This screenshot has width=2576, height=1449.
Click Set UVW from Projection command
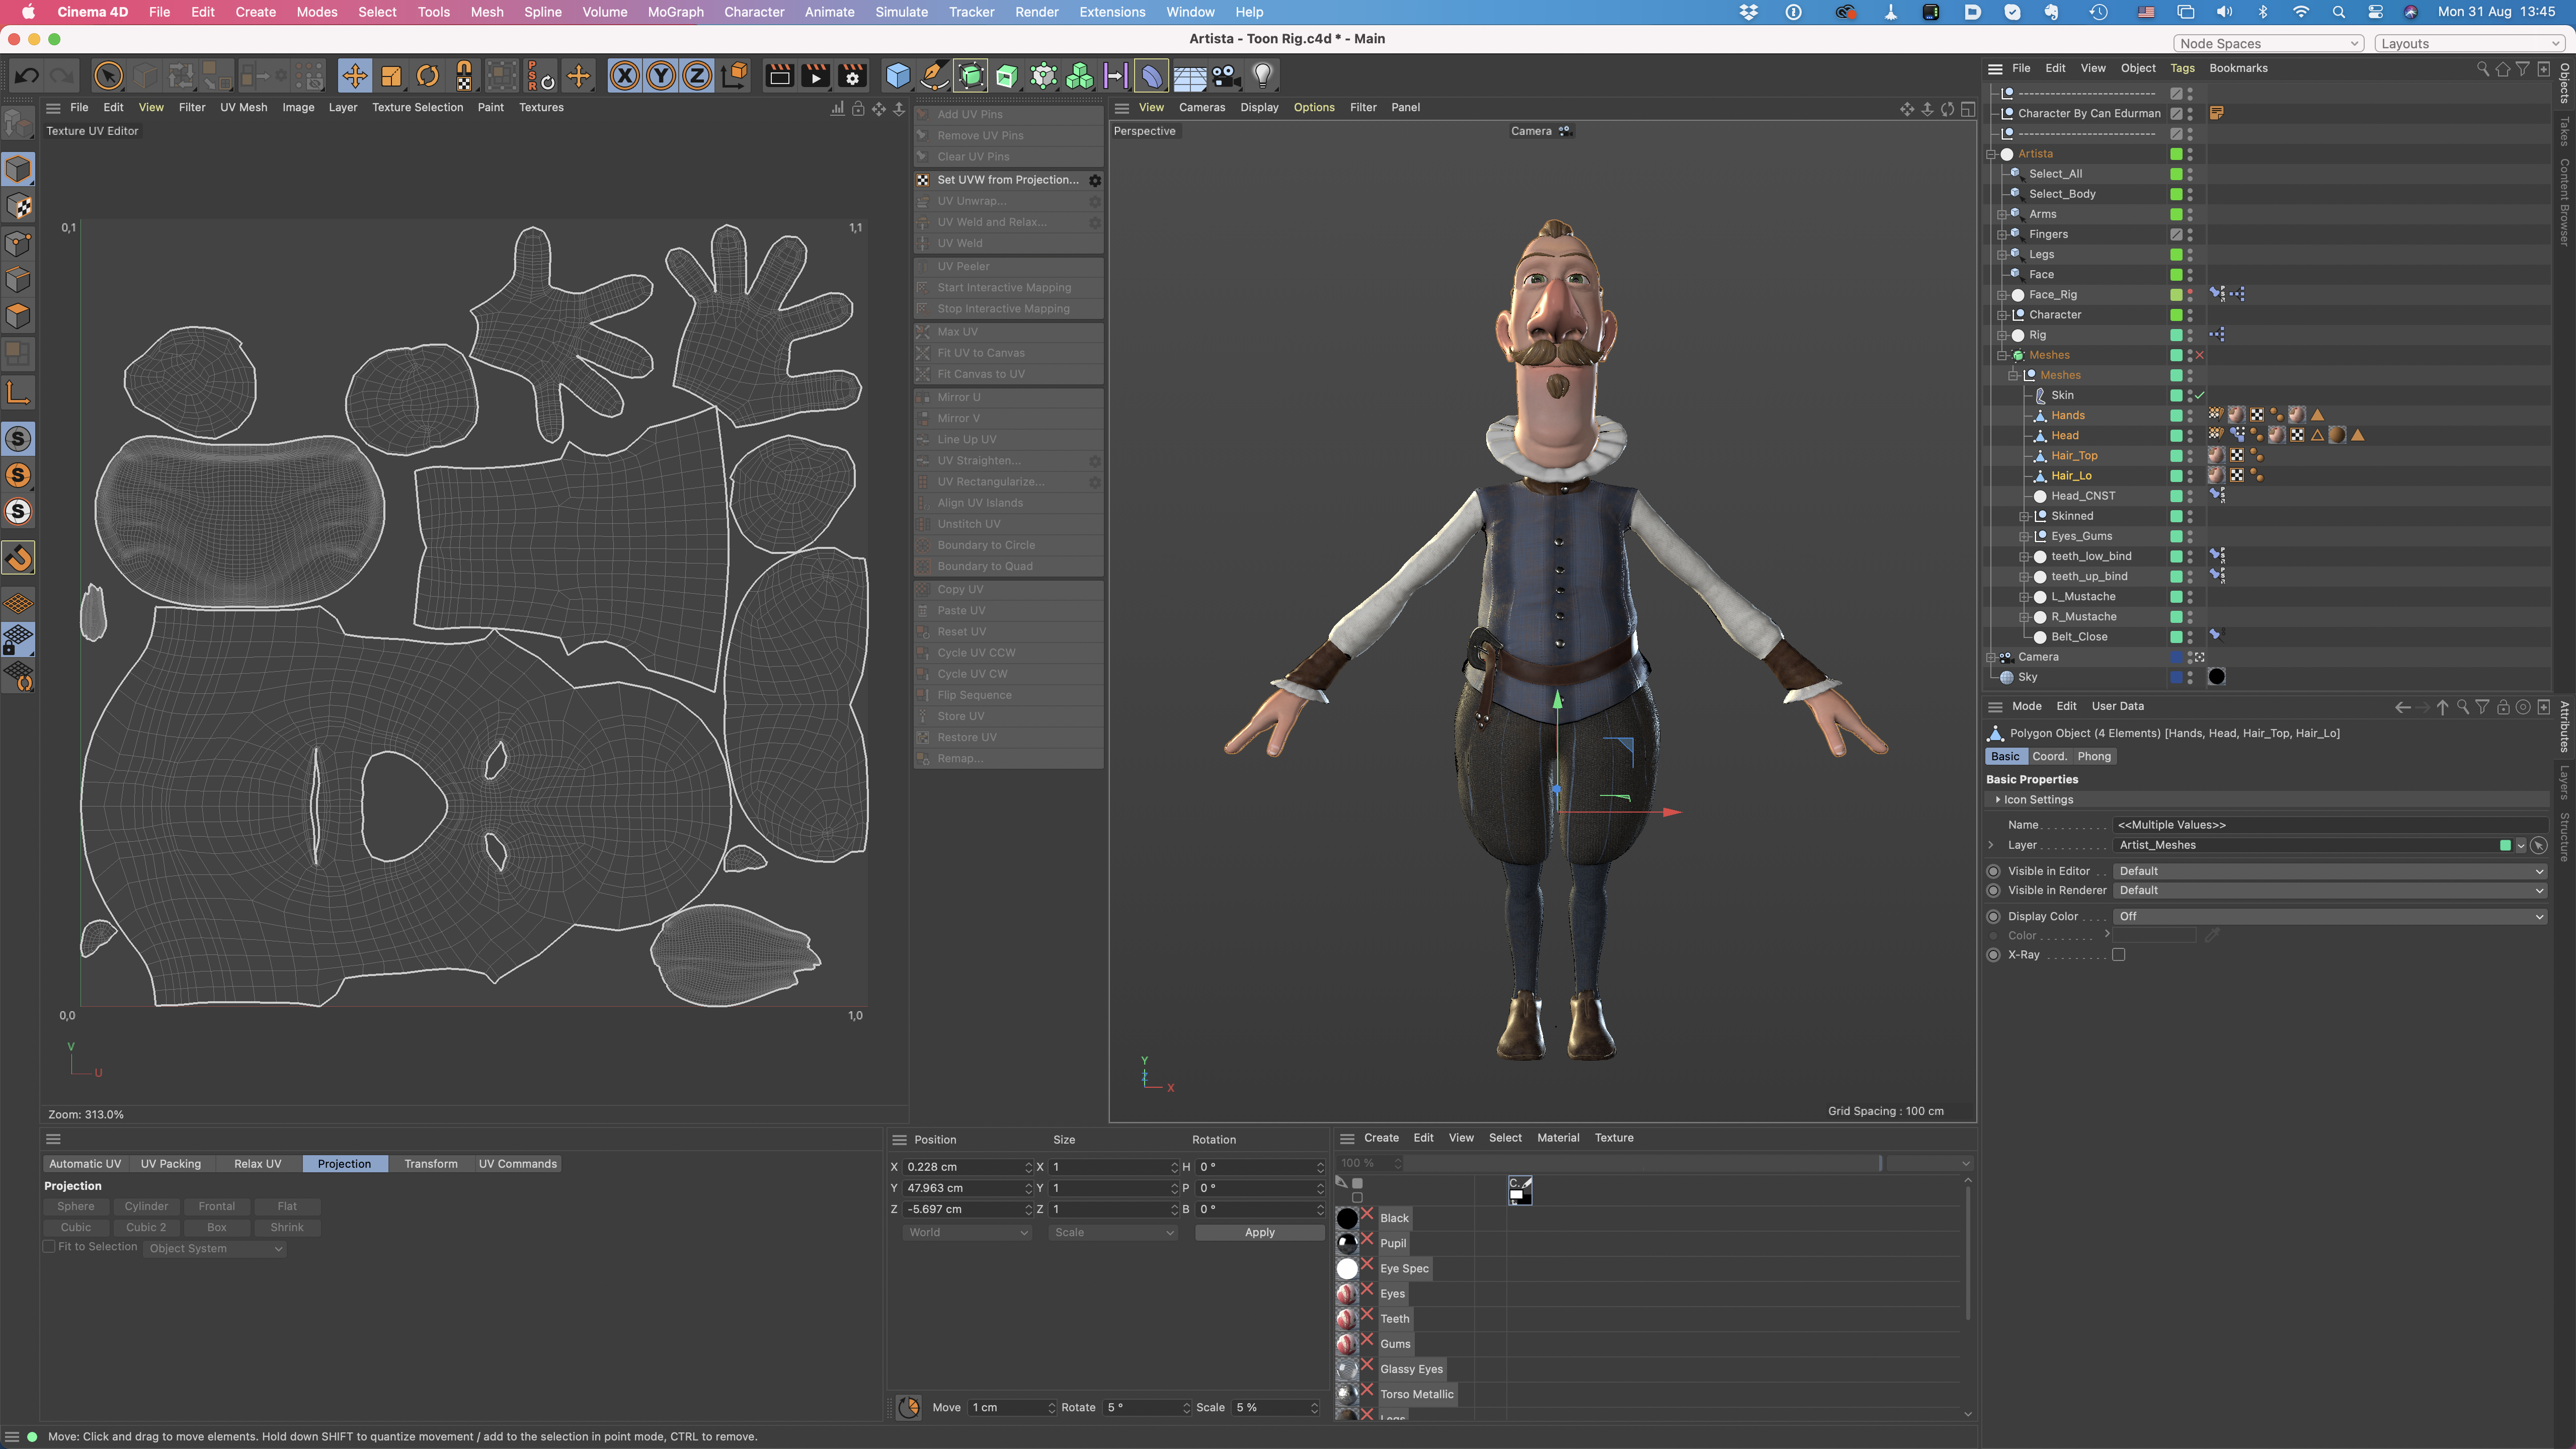point(1007,180)
